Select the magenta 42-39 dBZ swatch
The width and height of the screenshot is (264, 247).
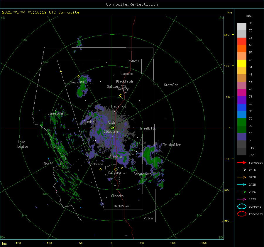click(x=242, y=93)
